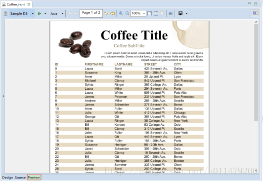Click the 'Boston' city cell
Viewport: 263px width, 181px height.
(x=179, y=161)
